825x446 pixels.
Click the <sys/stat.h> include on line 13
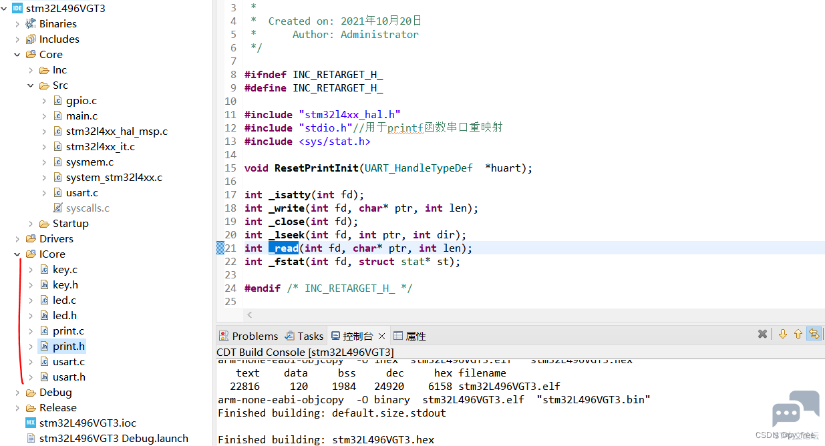(335, 142)
